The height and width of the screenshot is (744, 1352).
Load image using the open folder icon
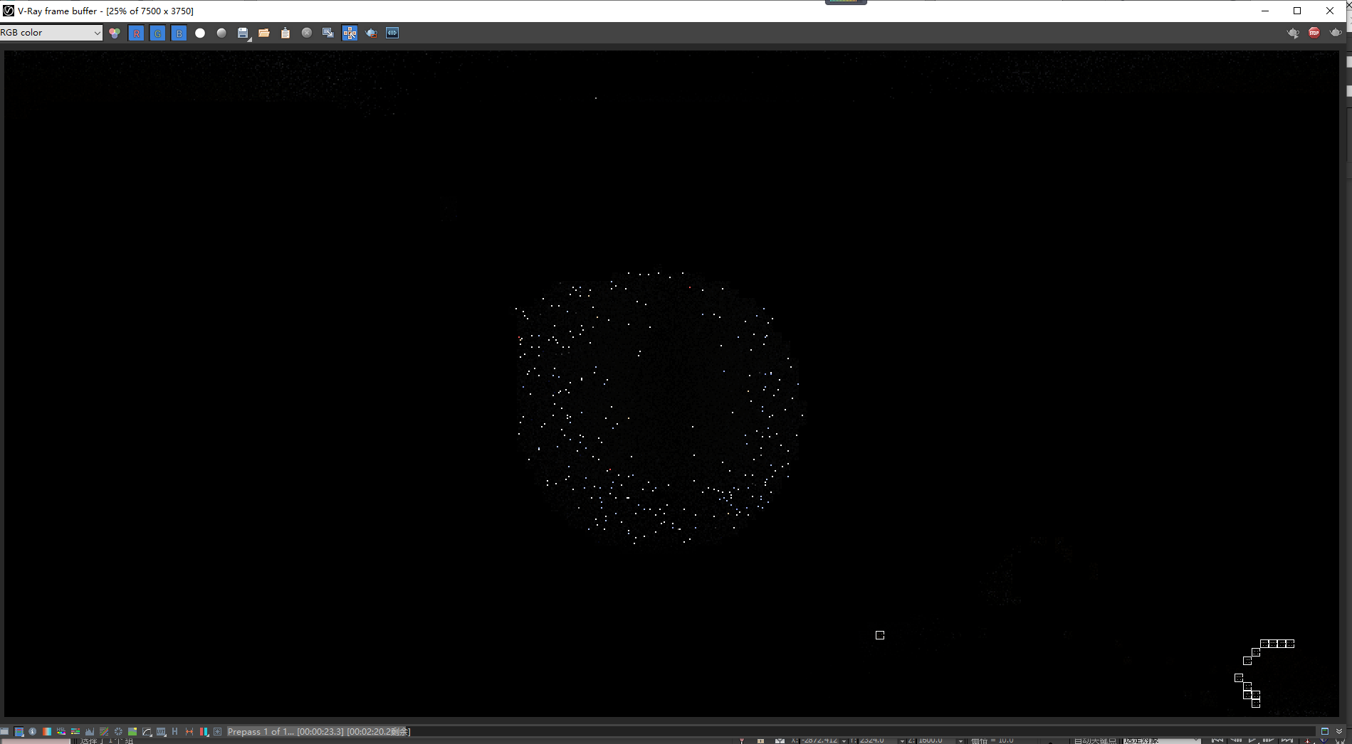pos(264,33)
